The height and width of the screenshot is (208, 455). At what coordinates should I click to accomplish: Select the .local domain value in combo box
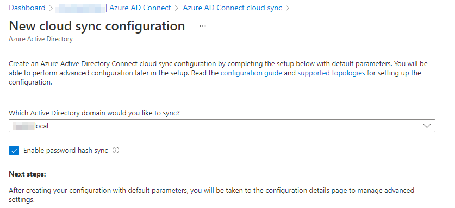pos(32,126)
